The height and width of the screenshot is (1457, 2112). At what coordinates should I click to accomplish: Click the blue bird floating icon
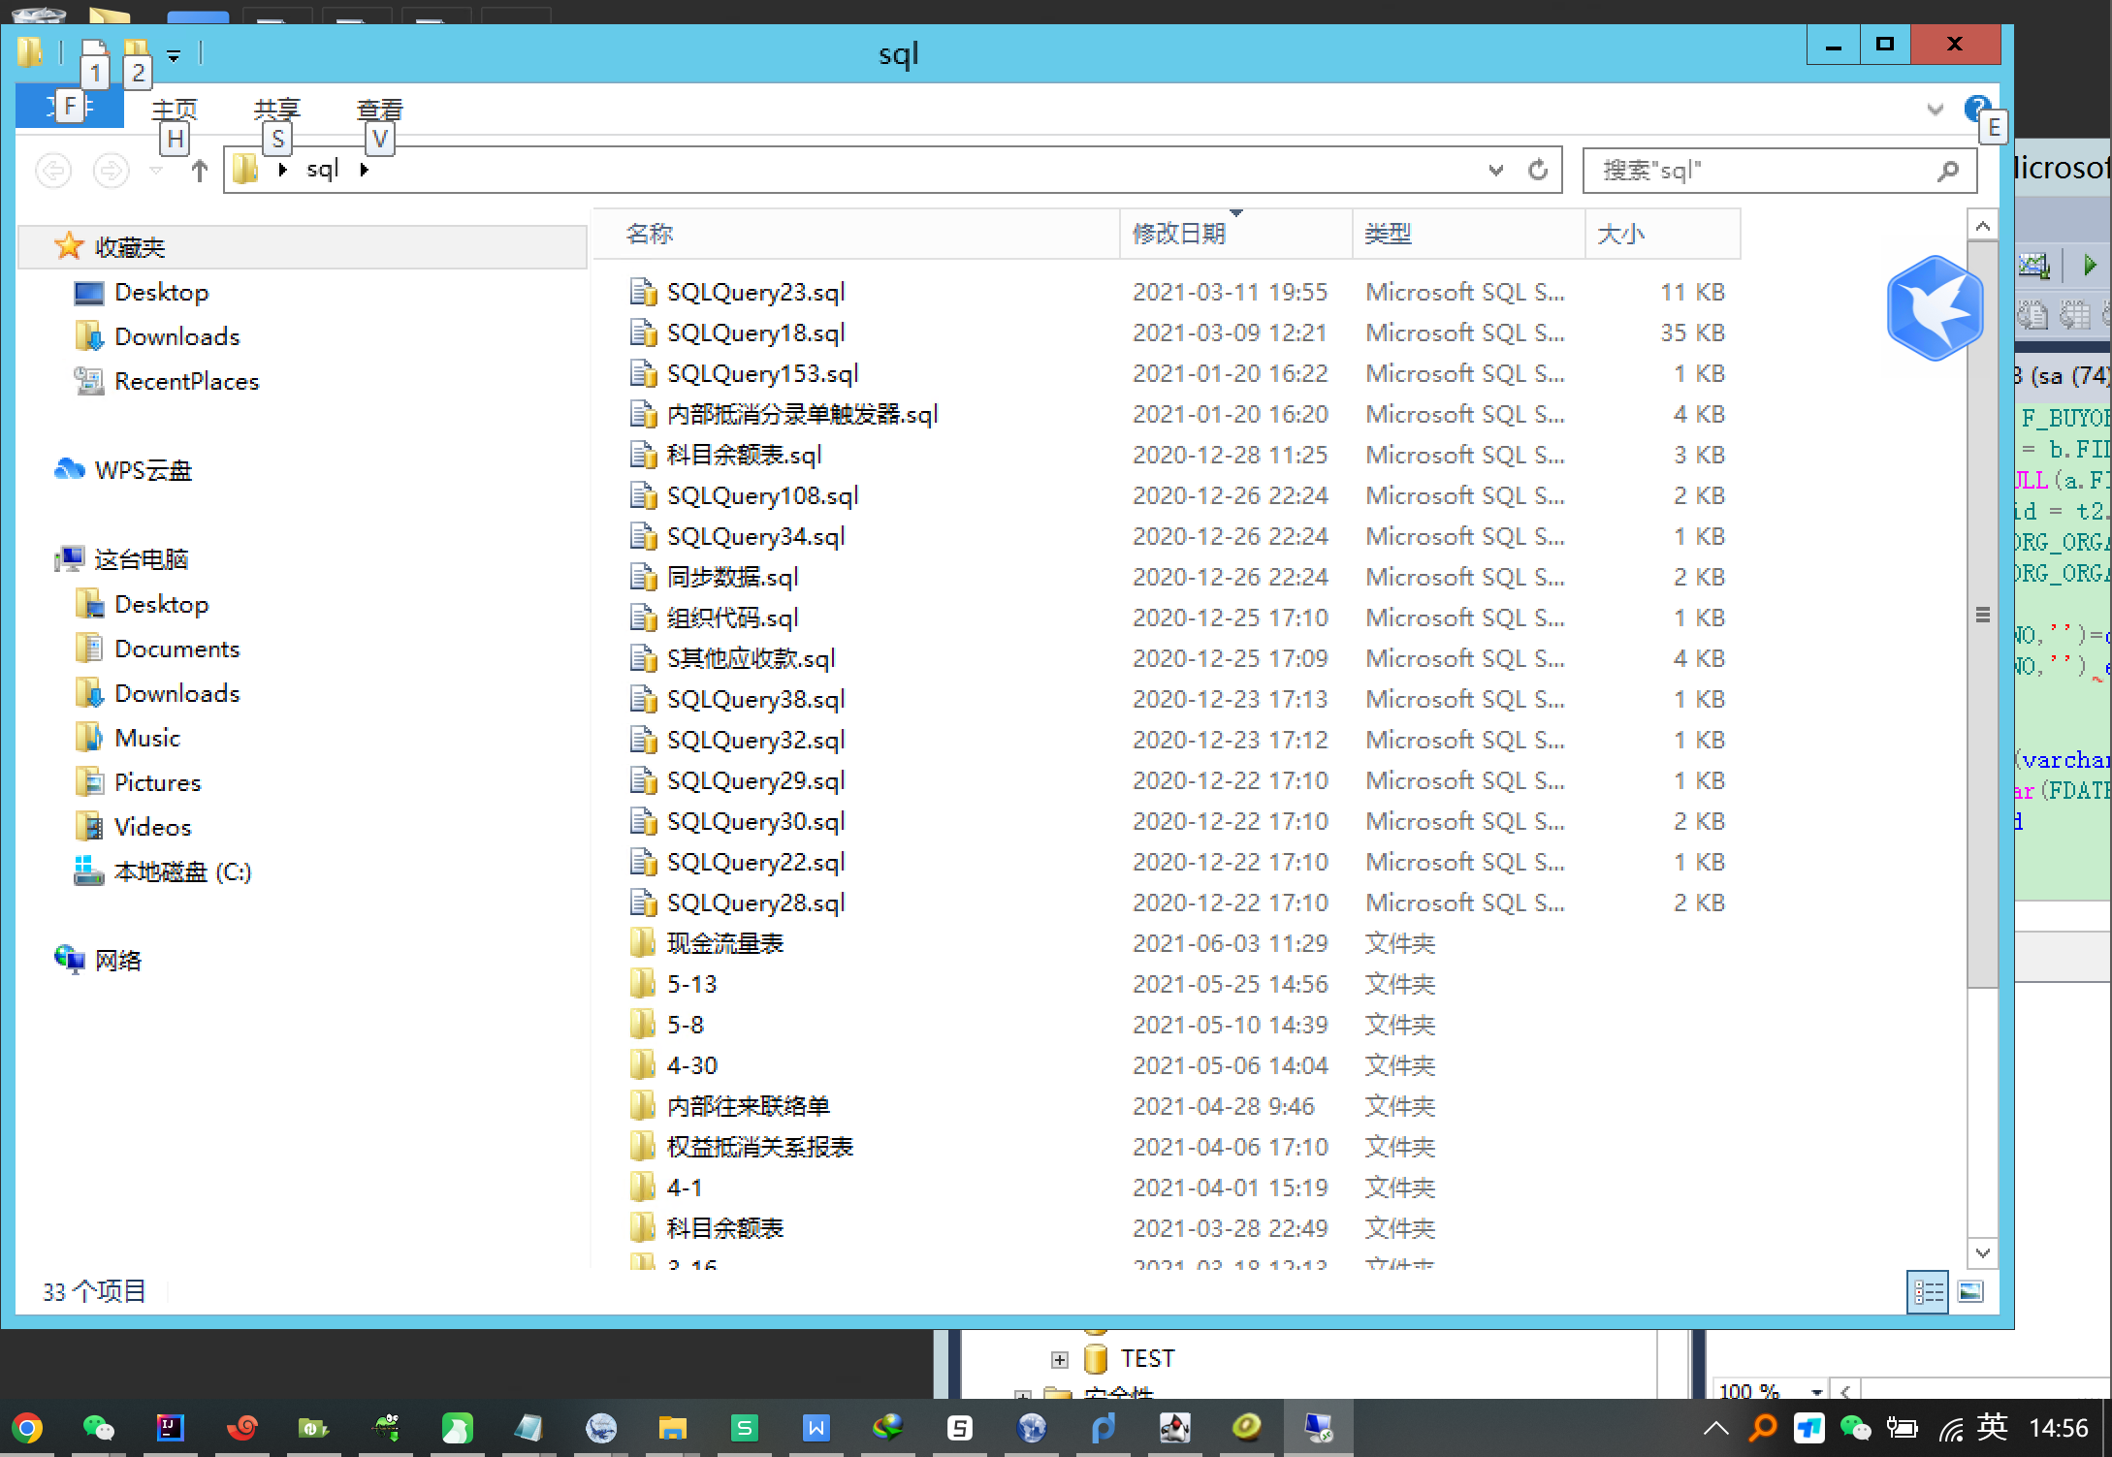pyautogui.click(x=1934, y=308)
